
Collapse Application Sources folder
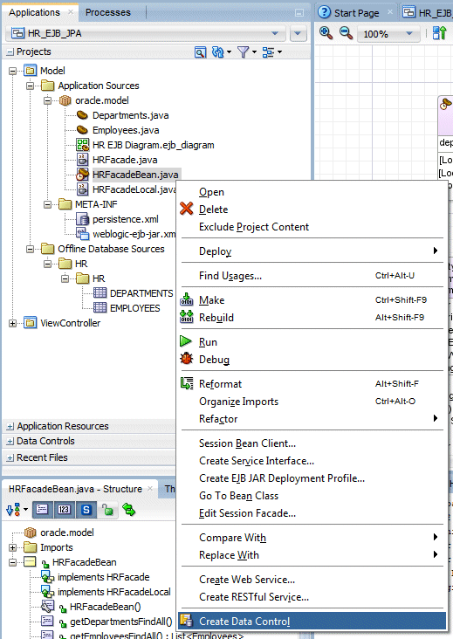(x=31, y=86)
